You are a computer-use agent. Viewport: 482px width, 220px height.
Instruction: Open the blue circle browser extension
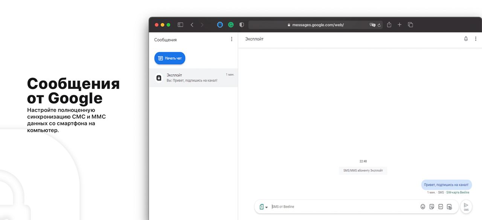tap(220, 25)
